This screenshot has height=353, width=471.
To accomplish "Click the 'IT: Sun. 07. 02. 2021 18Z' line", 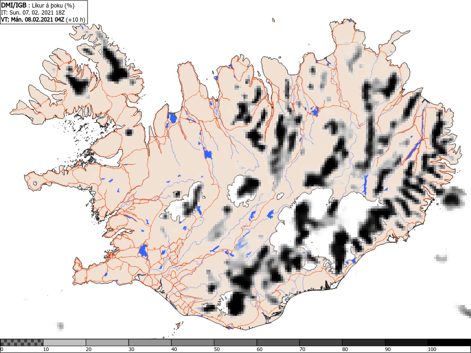I will [33, 13].
